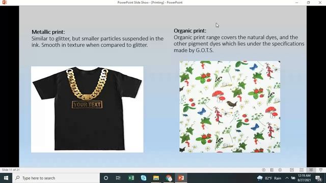Open Chrome from the taskbar
The image size is (326, 183).
coord(169,178)
